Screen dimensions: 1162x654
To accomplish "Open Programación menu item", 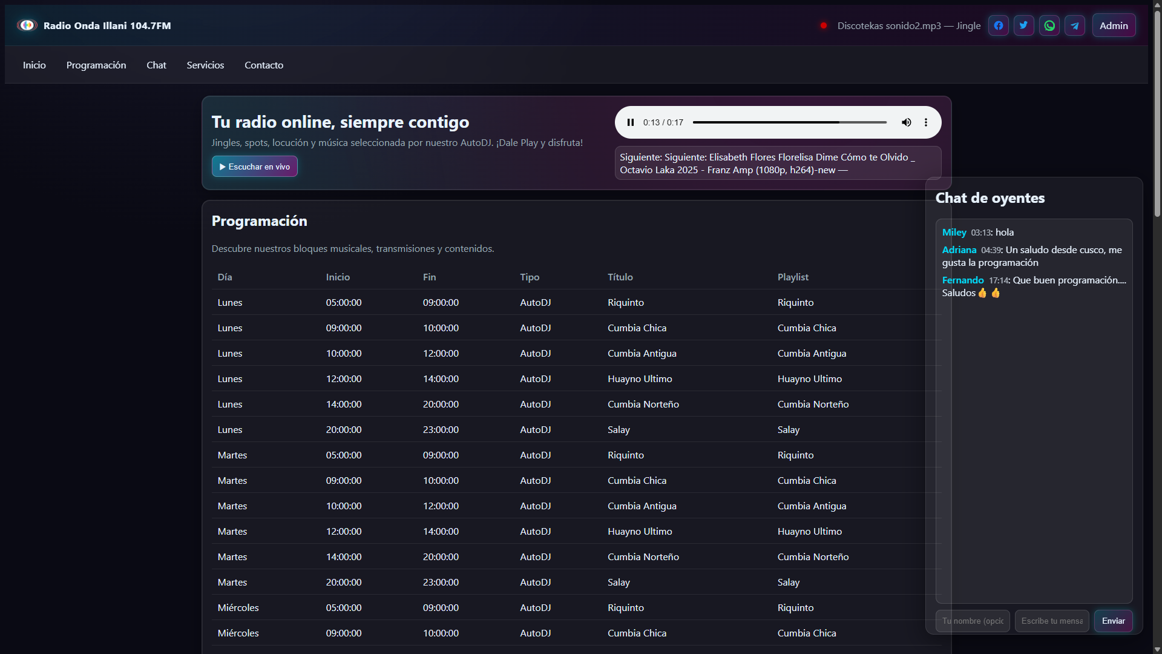I will [x=96, y=65].
